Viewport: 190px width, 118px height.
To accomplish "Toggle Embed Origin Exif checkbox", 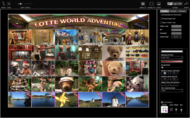I will click(161, 19).
